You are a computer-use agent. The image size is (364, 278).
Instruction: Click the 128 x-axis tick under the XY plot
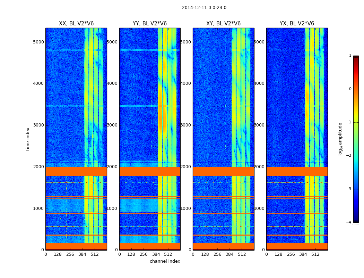(x=205, y=254)
